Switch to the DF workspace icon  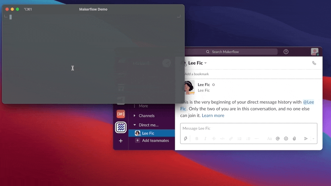tap(121, 114)
